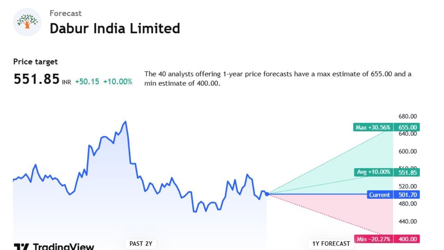The image size is (444, 250).
Task: Click the Forecast heading text
Action: pyautogui.click(x=66, y=13)
